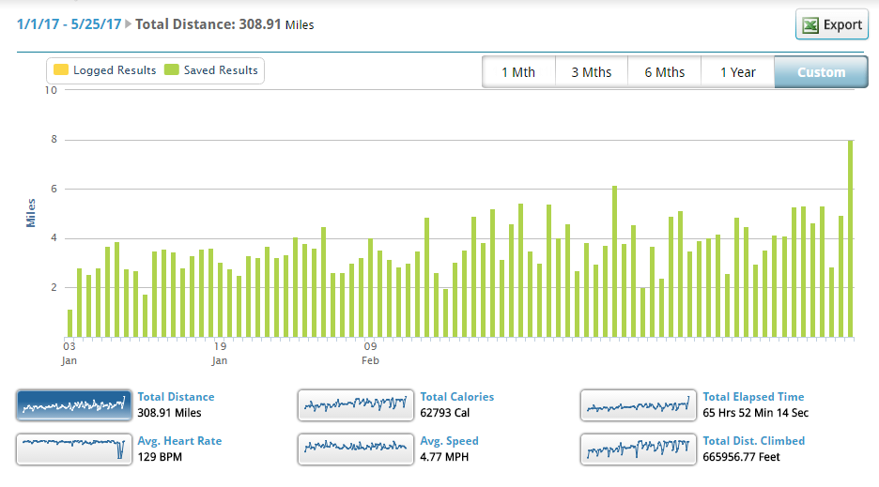Viewport: 879px width, 487px height.
Task: Expand the arrow next to Total Distance header
Action: (129, 24)
